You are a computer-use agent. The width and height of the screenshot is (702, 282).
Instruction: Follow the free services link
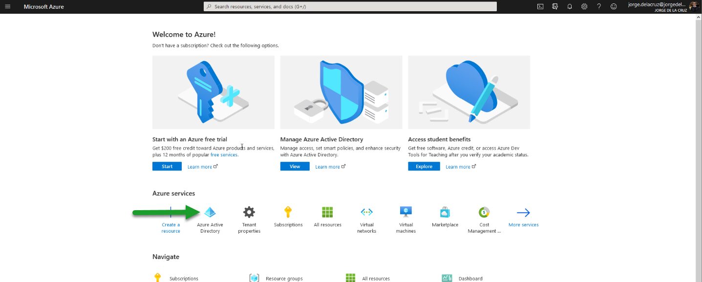224,155
